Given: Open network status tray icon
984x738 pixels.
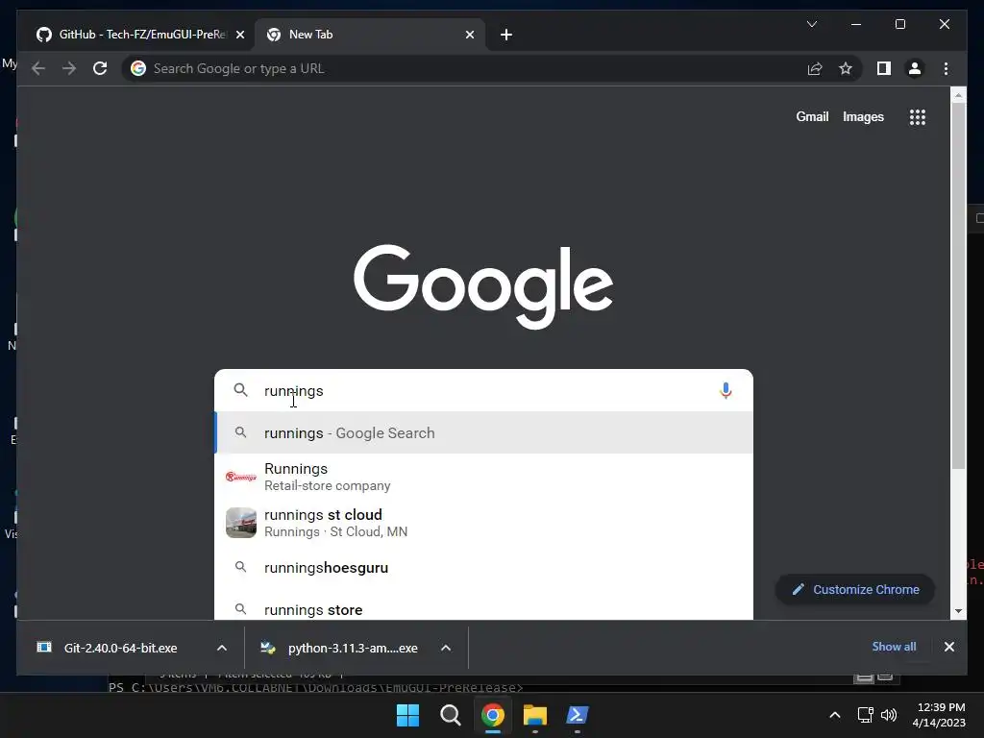Looking at the screenshot, I should (866, 715).
